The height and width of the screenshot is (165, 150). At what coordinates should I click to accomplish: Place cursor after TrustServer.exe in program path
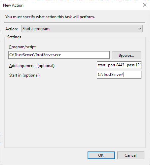(61, 55)
